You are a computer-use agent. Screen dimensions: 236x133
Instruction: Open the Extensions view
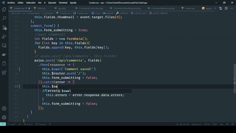(4, 72)
